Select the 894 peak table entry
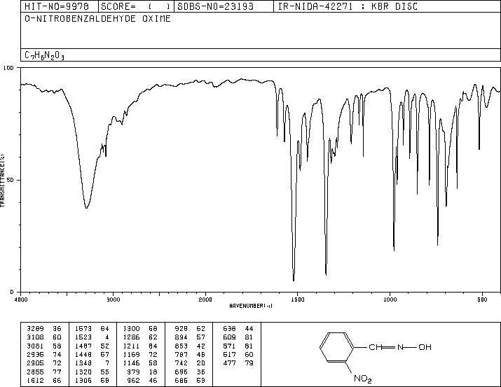Viewport: 501px width, 387px height. coord(190,337)
